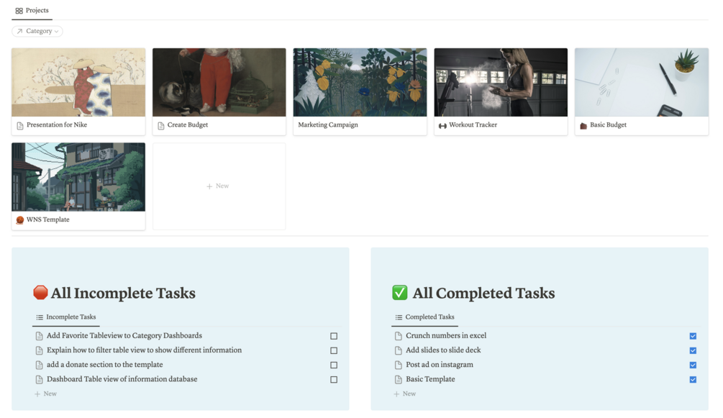
Task: Open task 'Crunch numbers in excel'
Action: click(x=446, y=336)
